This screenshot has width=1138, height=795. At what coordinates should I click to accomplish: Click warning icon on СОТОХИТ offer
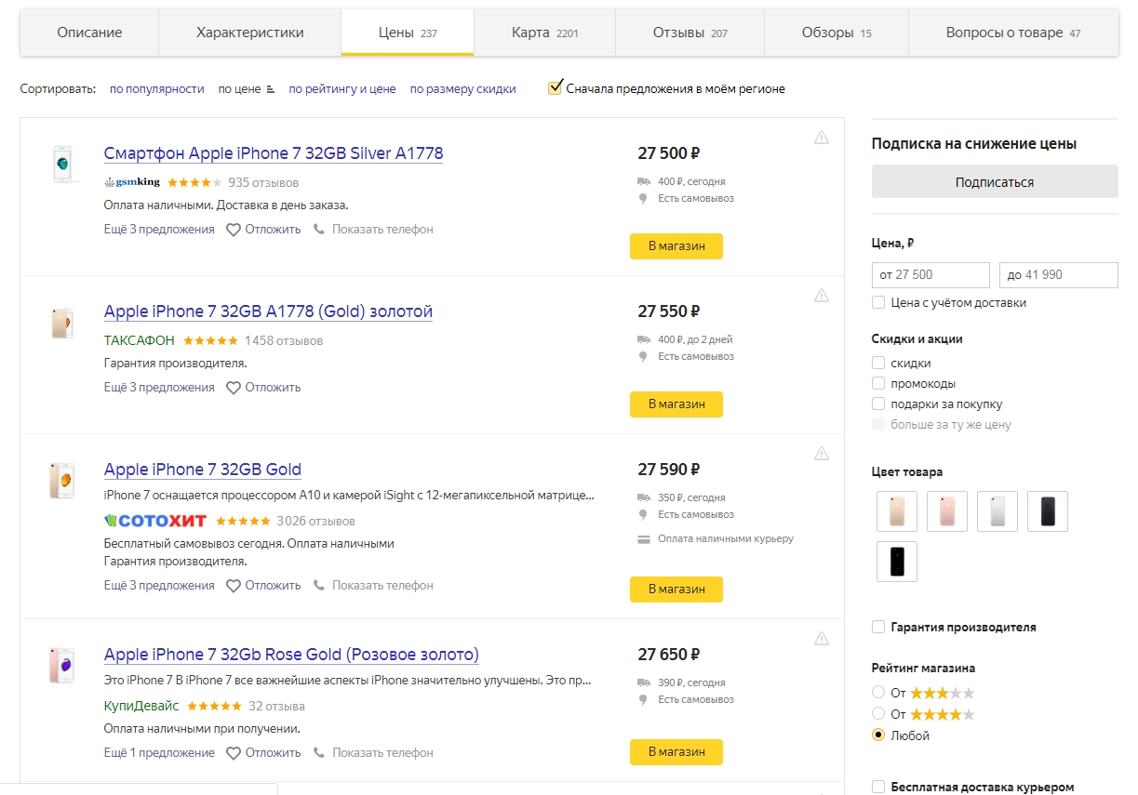click(x=822, y=454)
